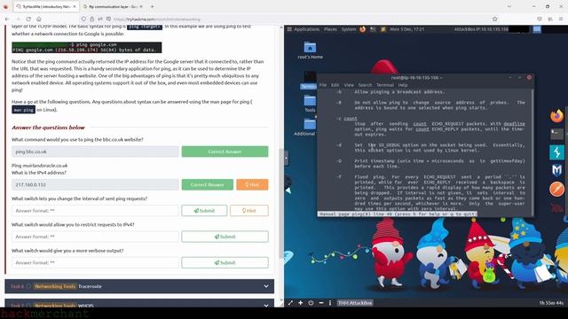Launch the orange Burp Suite dock icon
568x319 pixels.
coord(556,189)
